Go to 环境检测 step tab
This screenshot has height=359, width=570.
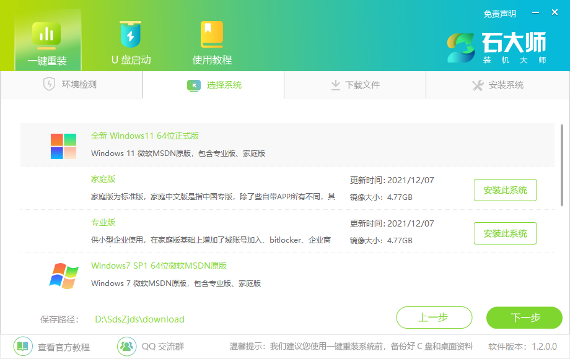pyautogui.click(x=71, y=85)
